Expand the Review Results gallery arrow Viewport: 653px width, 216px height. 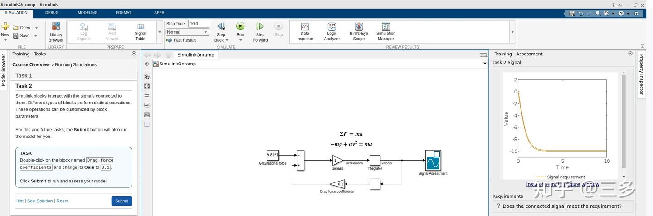tap(512, 32)
